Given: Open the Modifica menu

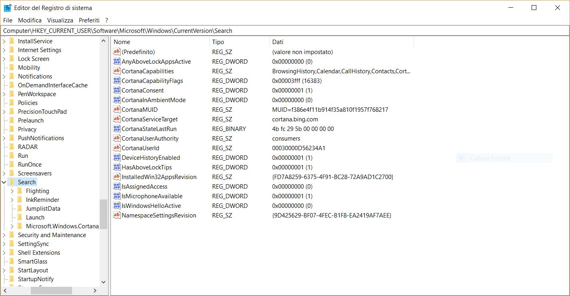Looking at the screenshot, I should tap(30, 20).
